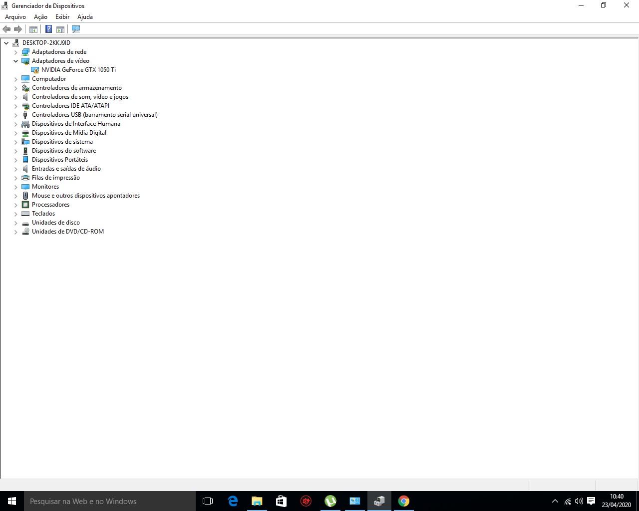
Task: Click the Teclados keyboard icon
Action: (25, 214)
